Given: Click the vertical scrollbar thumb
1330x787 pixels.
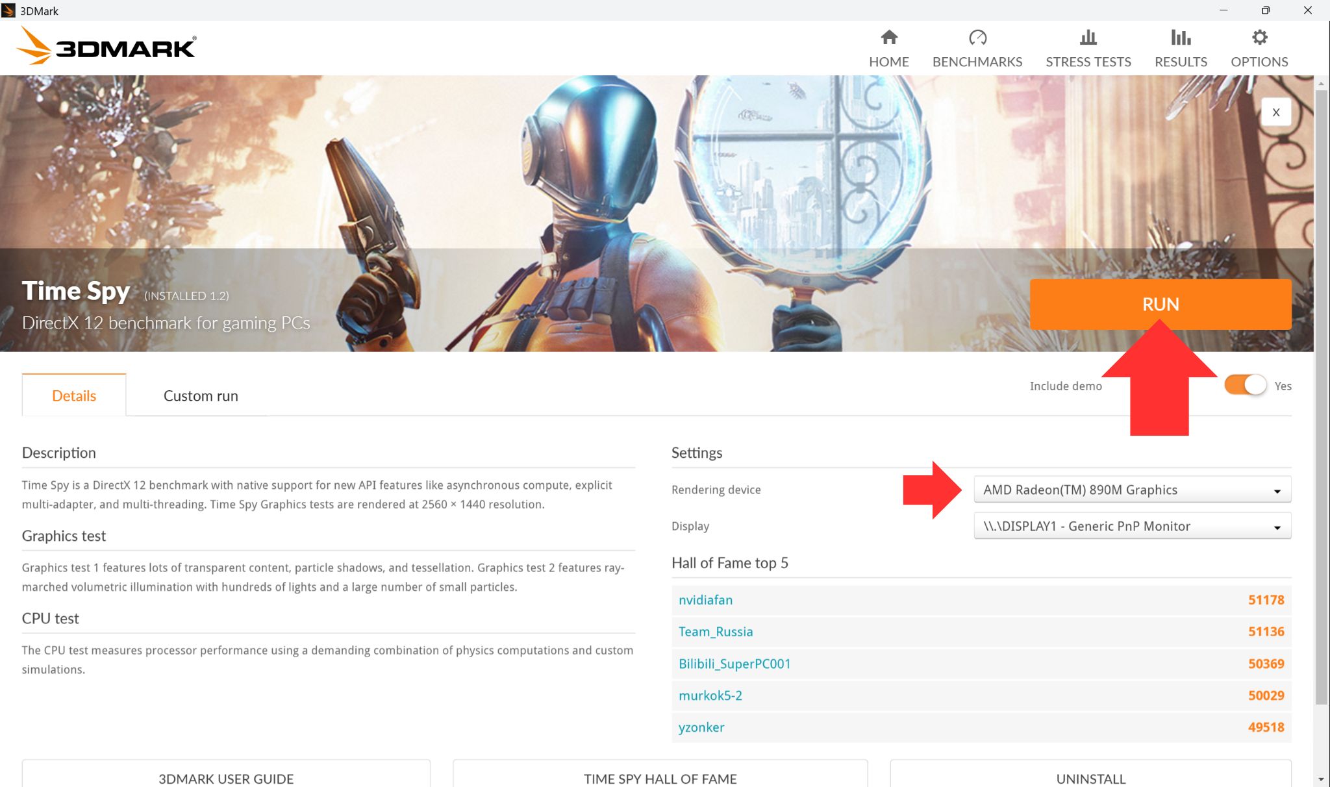Looking at the screenshot, I should tap(1322, 397).
